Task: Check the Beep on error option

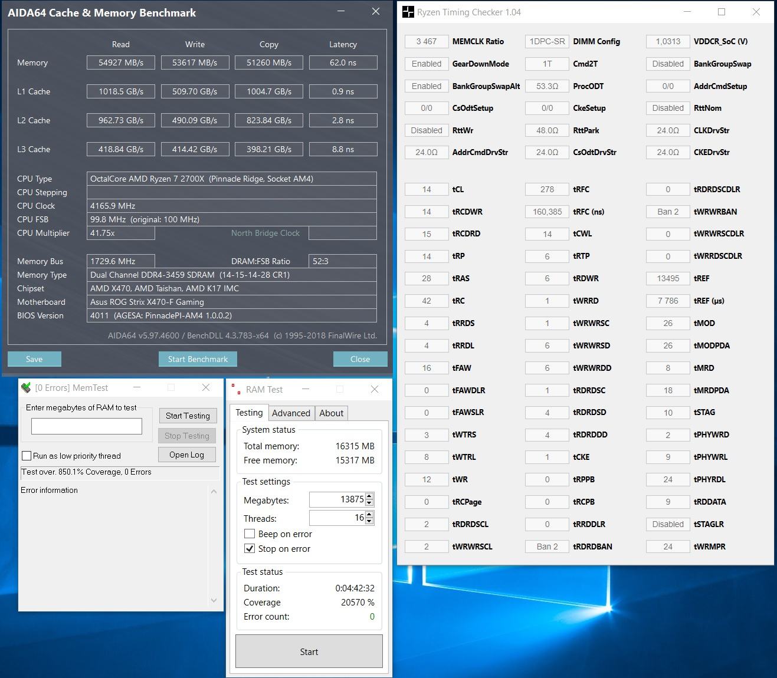Action: [x=250, y=534]
